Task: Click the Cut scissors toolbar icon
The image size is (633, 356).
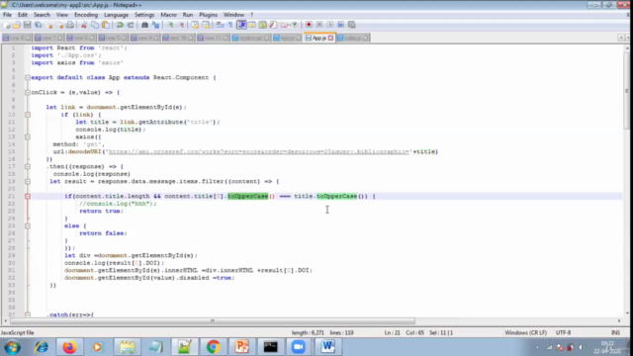Action: tap(84, 25)
